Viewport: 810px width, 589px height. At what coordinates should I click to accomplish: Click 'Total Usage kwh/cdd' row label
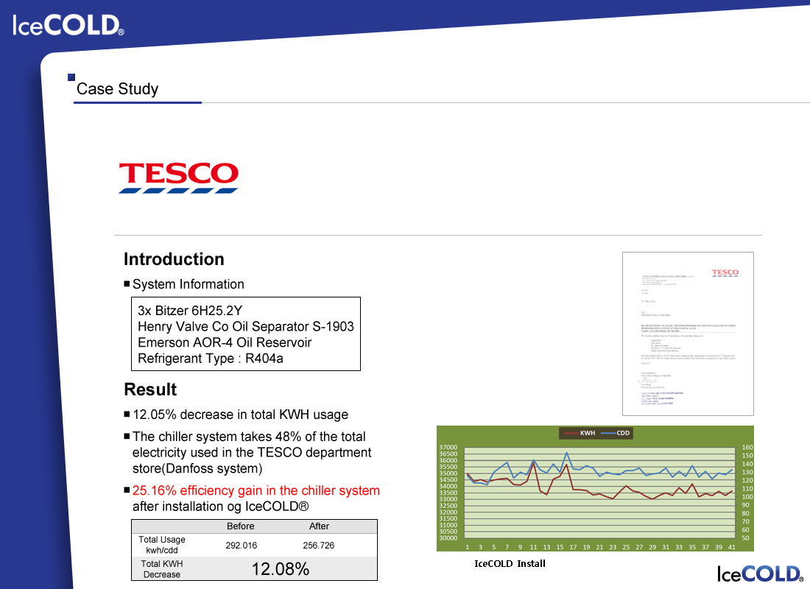click(x=162, y=545)
